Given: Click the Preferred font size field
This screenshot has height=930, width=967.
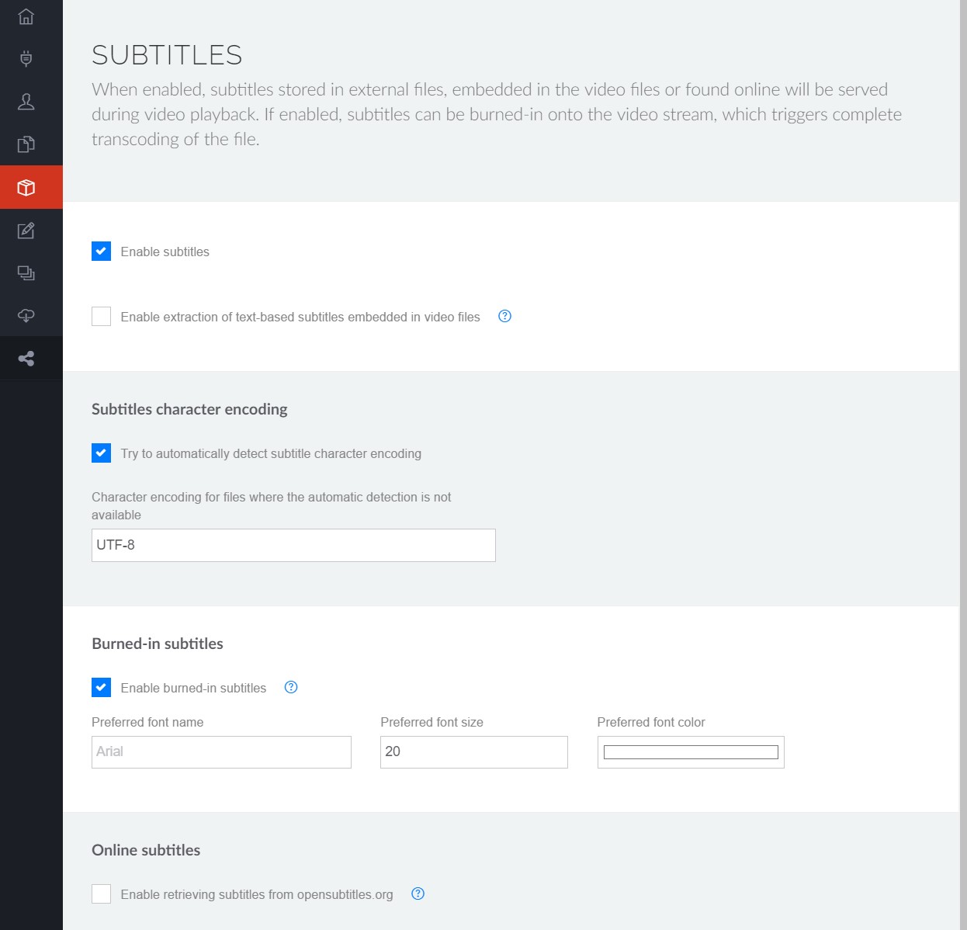Looking at the screenshot, I should pyautogui.click(x=474, y=752).
